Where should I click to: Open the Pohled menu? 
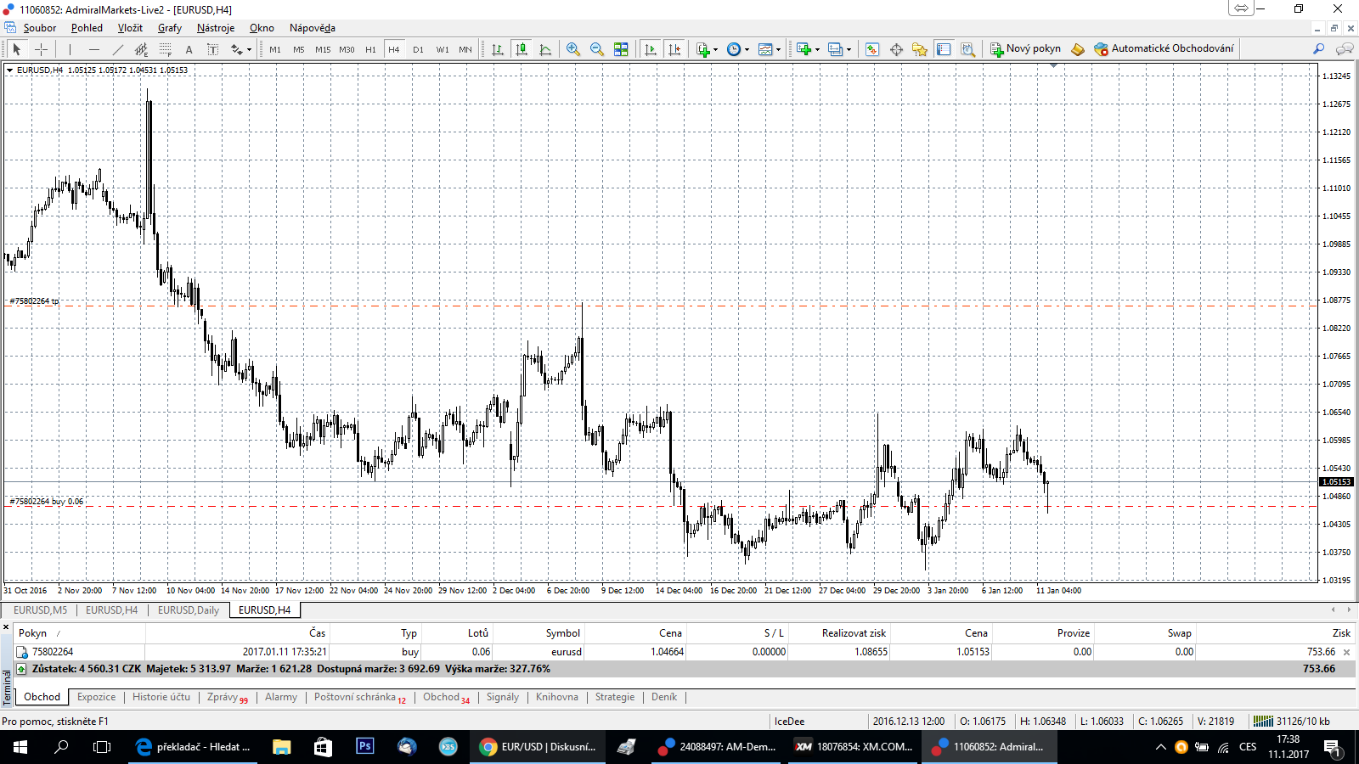click(x=87, y=28)
